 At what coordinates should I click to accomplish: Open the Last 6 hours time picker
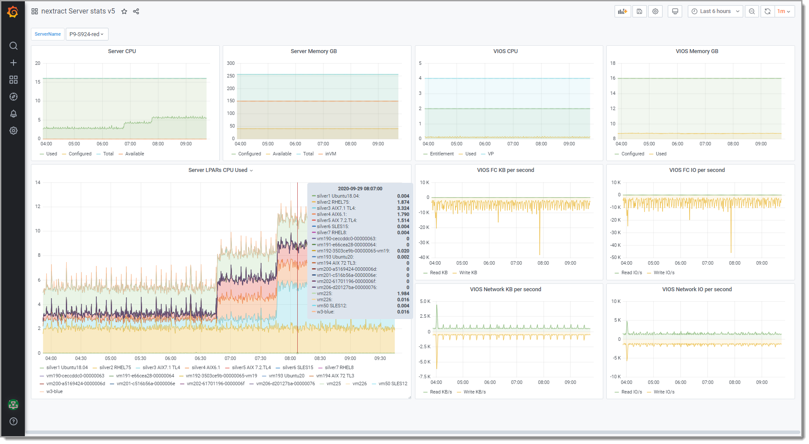pyautogui.click(x=715, y=11)
